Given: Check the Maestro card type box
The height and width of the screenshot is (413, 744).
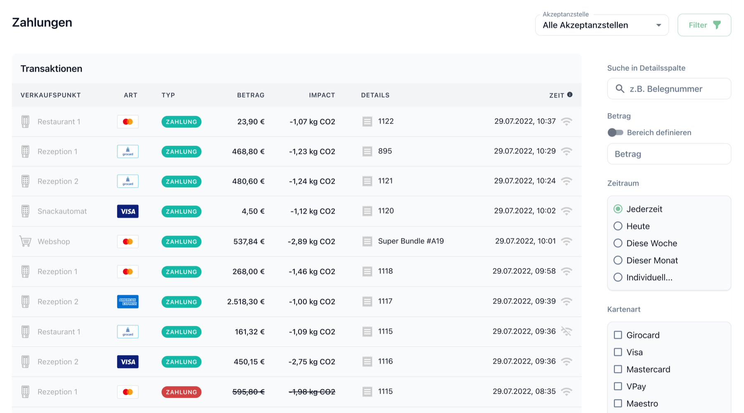Looking at the screenshot, I should (618, 404).
